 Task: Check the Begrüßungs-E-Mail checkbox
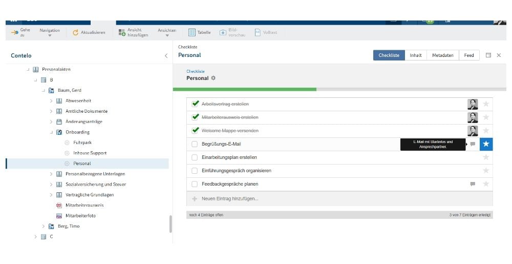(x=195, y=144)
